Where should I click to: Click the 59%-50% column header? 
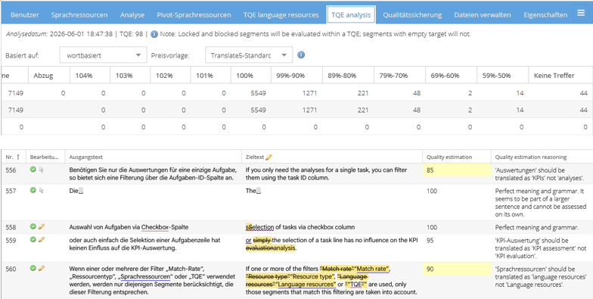502,76
